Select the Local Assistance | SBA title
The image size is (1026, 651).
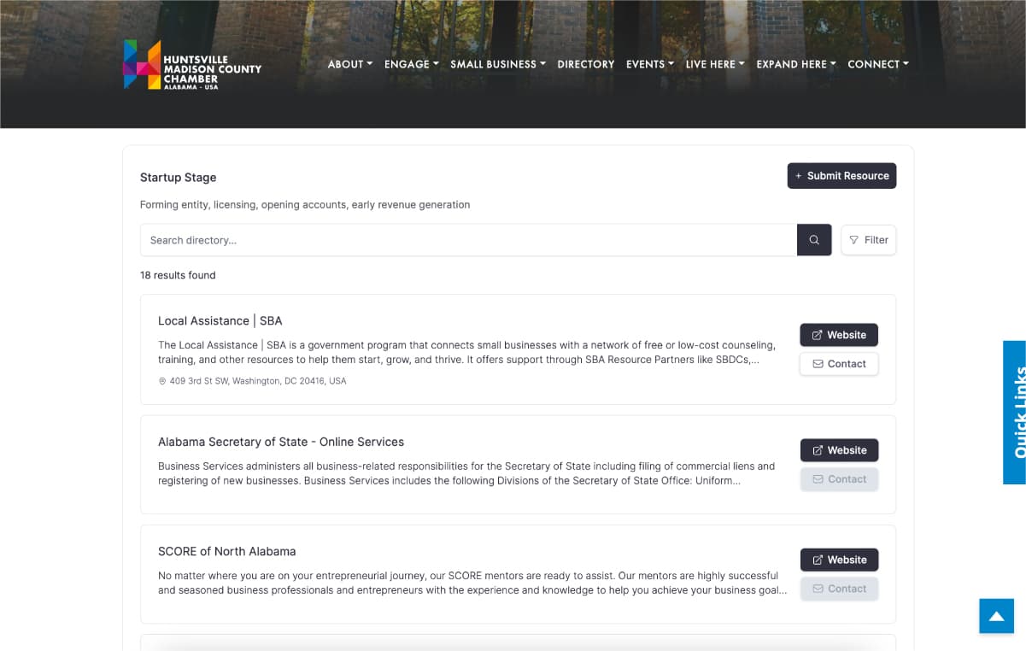[220, 321]
